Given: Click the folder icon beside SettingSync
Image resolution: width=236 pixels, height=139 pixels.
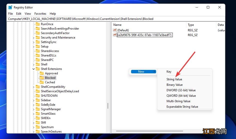Looking at the screenshot, I should click(38, 42).
